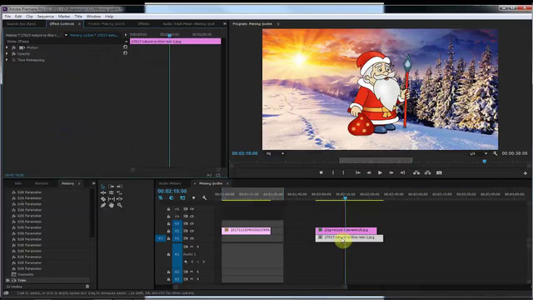Toggle Linked Selection in timeline

[x=182, y=197]
